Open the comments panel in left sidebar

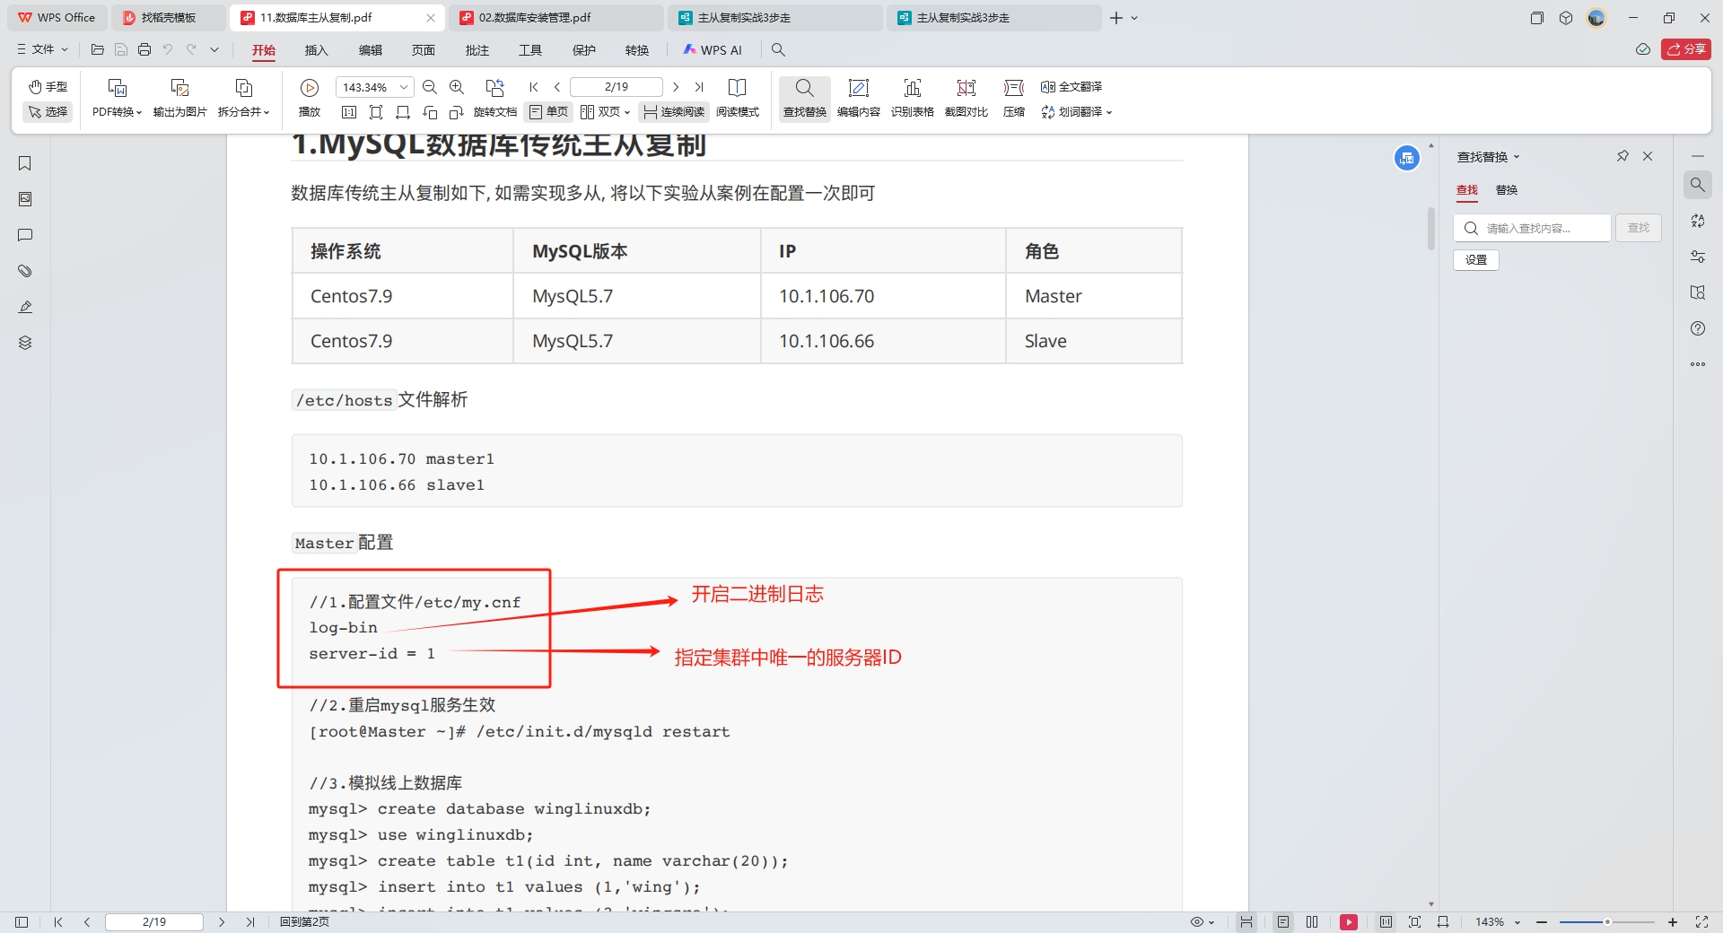tap(25, 235)
